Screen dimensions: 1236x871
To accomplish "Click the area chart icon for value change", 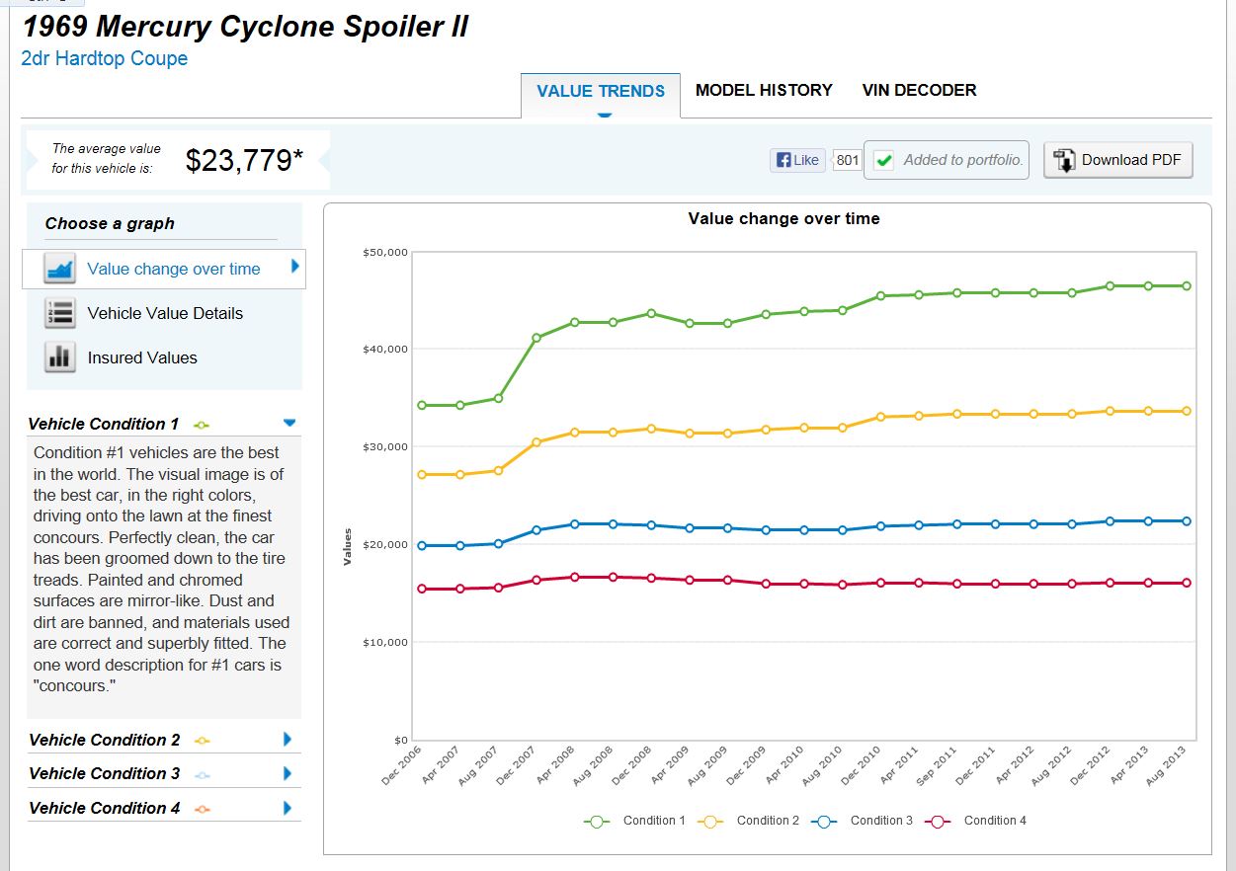I will [59, 269].
